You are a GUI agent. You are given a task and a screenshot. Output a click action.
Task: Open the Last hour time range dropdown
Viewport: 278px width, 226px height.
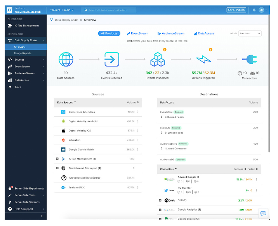[250, 33]
